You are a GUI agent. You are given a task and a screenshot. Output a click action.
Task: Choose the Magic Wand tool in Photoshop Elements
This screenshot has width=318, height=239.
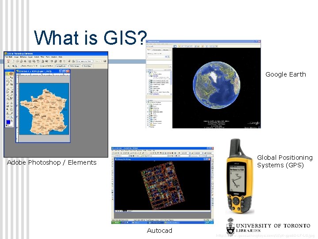(x=11, y=81)
